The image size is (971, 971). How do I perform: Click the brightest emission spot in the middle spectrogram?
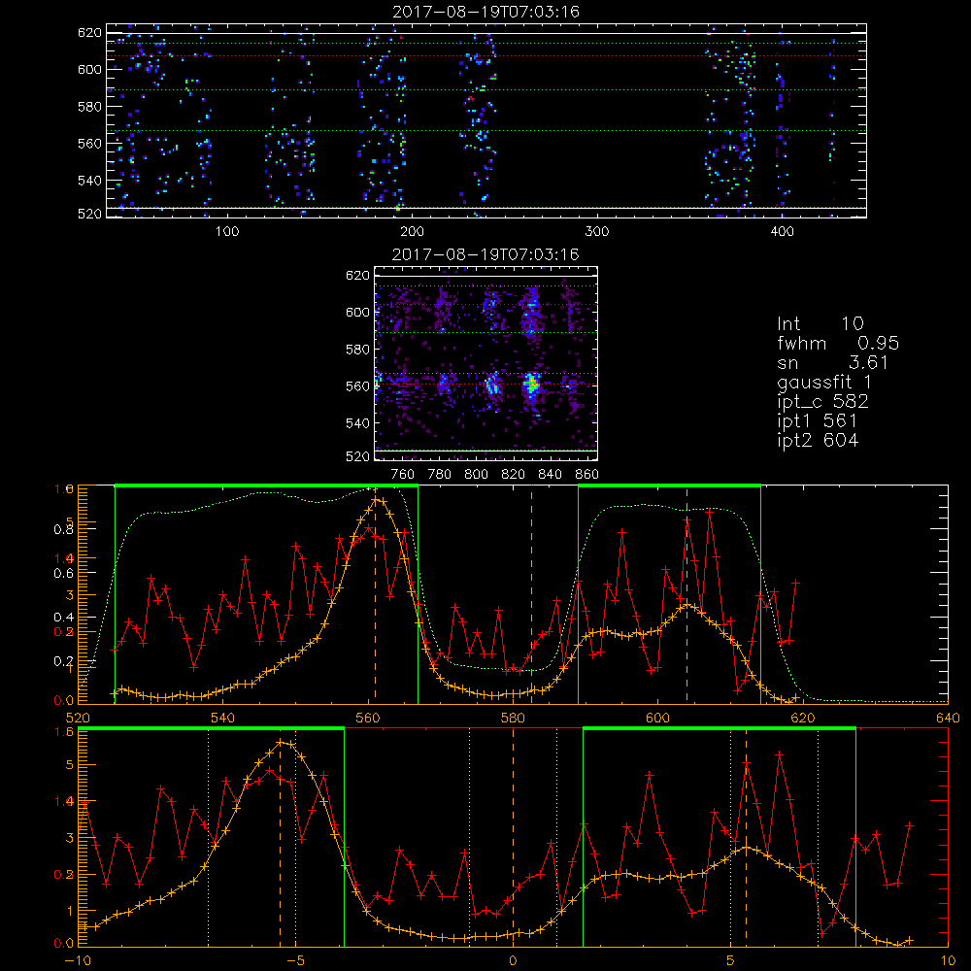click(x=531, y=385)
